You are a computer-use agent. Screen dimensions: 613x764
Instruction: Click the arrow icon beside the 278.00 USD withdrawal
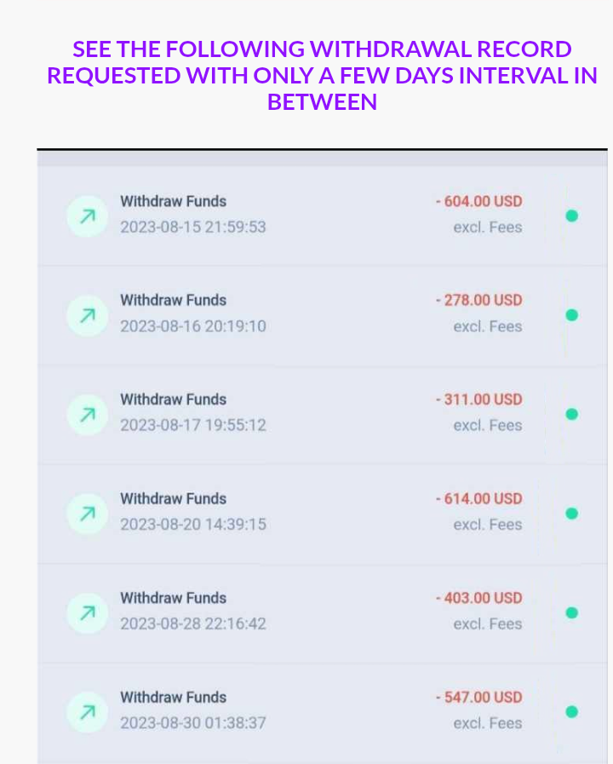pos(88,316)
